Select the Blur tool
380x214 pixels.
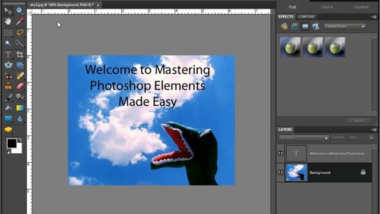coord(20,119)
